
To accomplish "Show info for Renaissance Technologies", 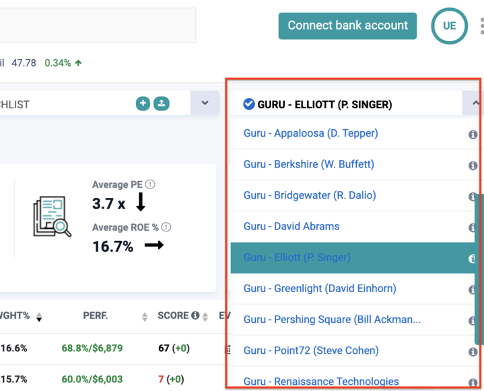I will (x=473, y=383).
